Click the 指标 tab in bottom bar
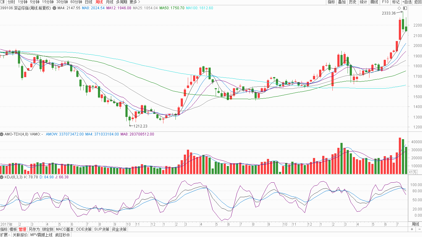Screen dimensions: 422x237 [4, 229]
